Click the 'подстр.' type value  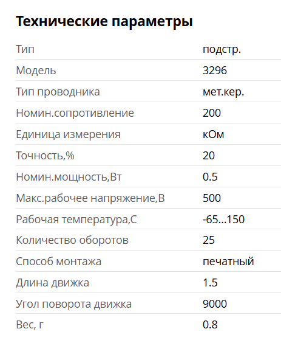click(222, 50)
